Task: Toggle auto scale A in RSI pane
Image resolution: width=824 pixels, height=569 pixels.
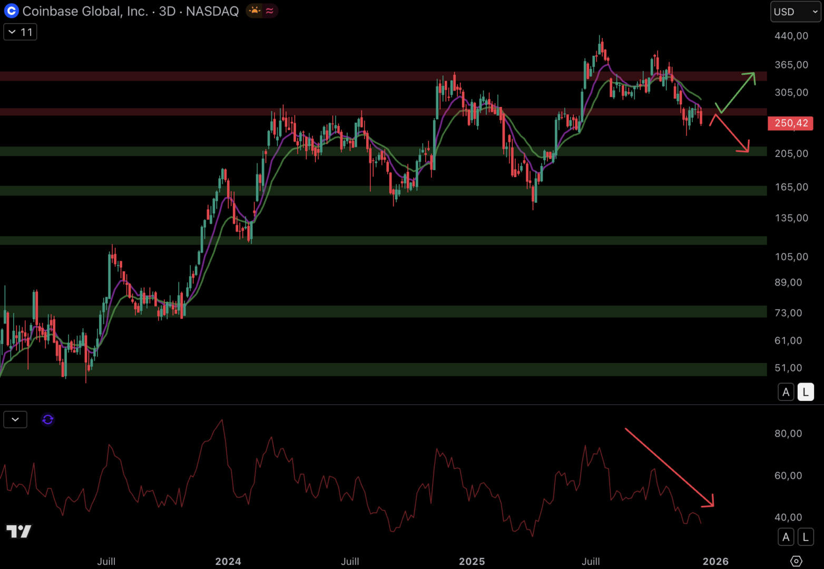Action: (786, 537)
